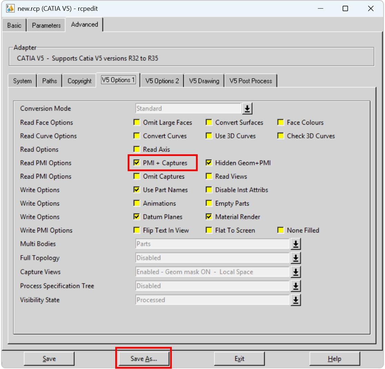
Task: Select the V5 Options 1 sub-tab
Action: (x=118, y=80)
